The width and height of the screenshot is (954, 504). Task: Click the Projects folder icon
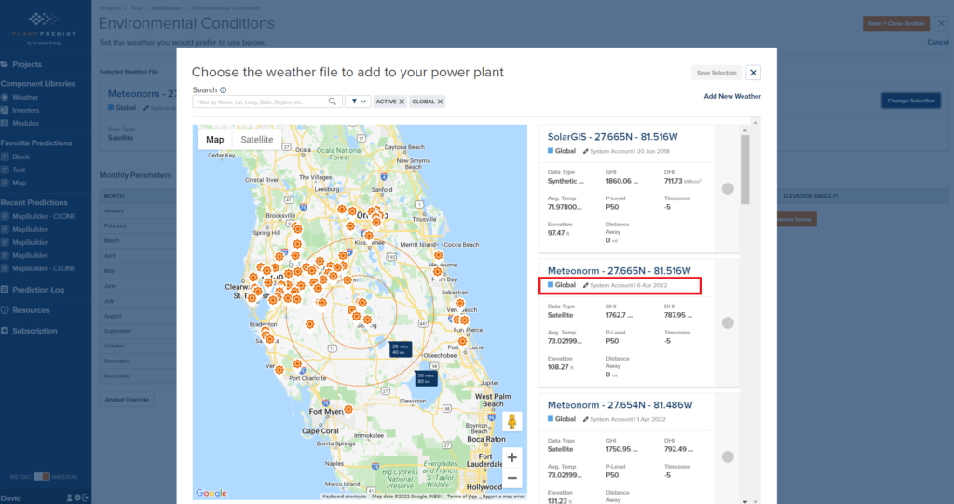tap(5, 64)
